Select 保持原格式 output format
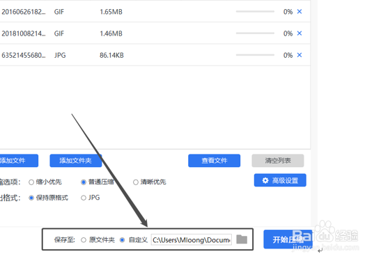Screen dimensions: 381x261 pos(31,198)
